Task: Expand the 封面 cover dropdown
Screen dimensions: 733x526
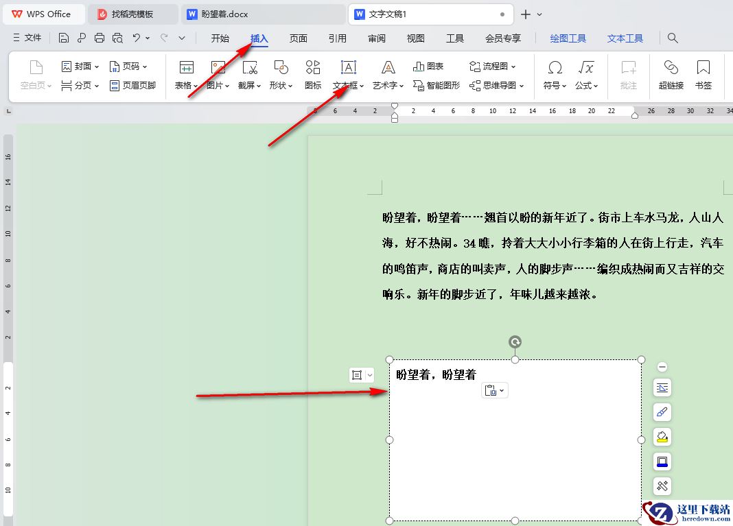Action: pyautogui.click(x=97, y=67)
